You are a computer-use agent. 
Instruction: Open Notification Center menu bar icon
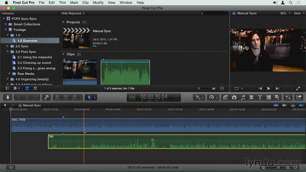[298, 2]
